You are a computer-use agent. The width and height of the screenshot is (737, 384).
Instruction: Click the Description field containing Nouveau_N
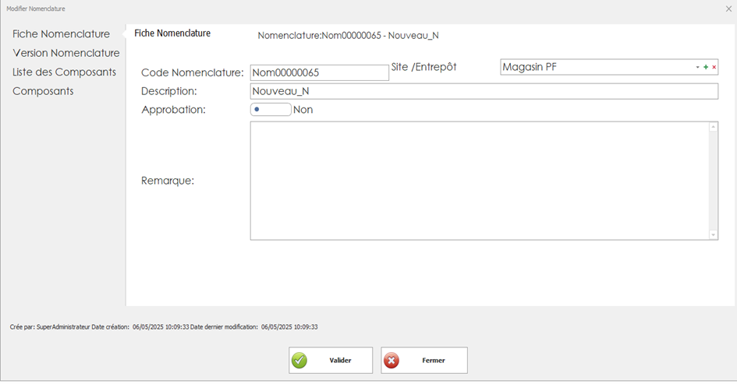484,92
